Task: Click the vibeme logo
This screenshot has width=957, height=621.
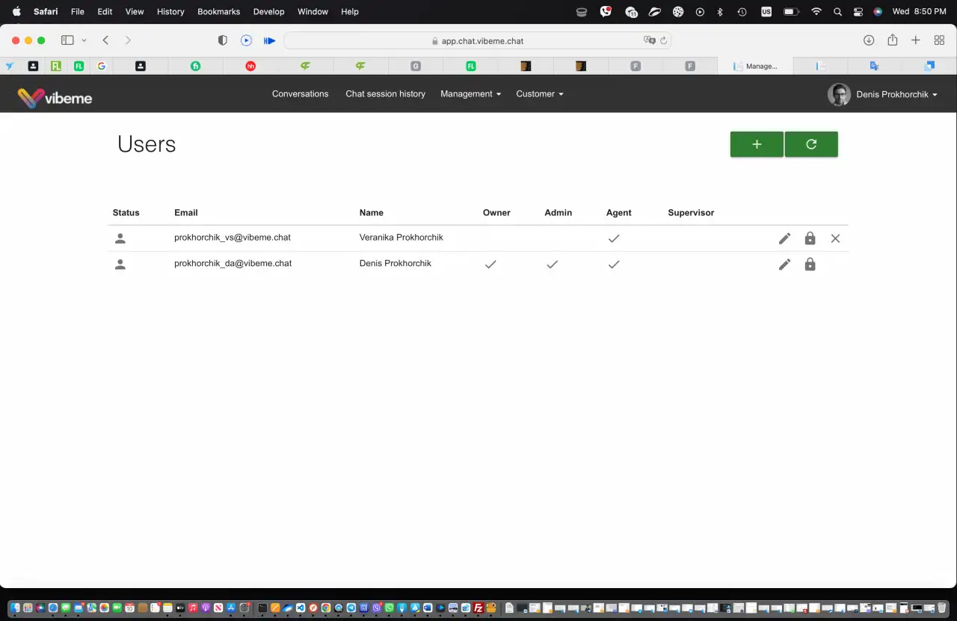Action: 55,98
